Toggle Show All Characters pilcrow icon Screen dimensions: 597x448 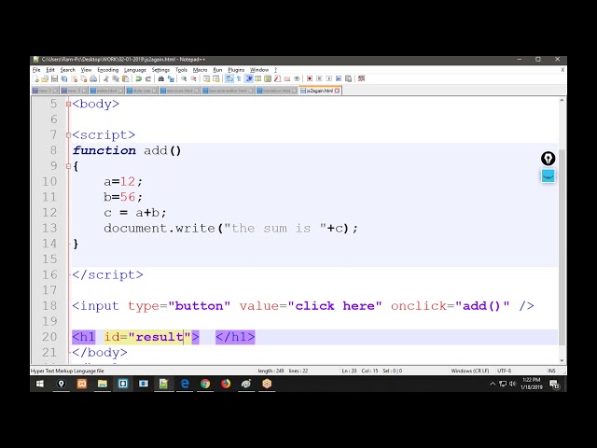(x=239, y=78)
